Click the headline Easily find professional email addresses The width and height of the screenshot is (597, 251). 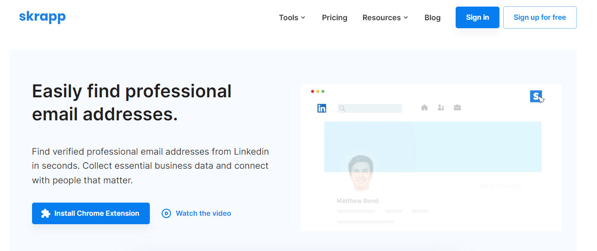132,102
